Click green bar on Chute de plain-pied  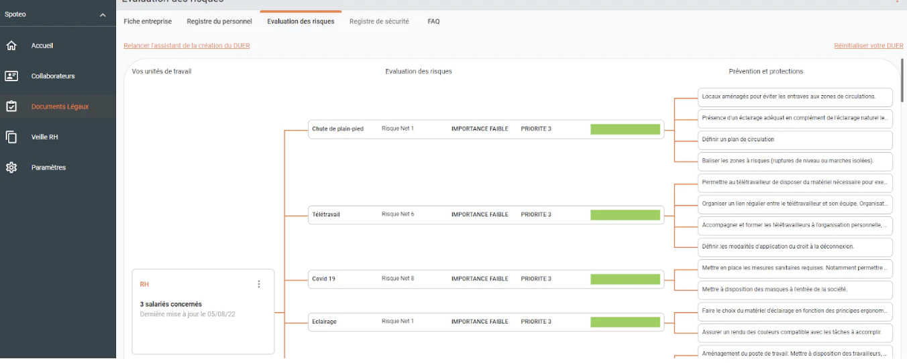[x=625, y=129]
